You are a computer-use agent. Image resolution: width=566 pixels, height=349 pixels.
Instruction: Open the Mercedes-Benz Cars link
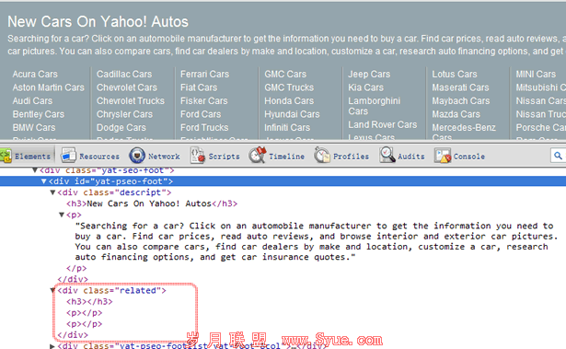pyautogui.click(x=464, y=132)
